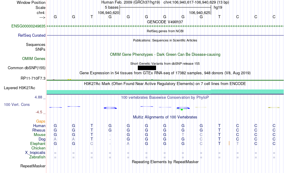
Task: Select the Dog alignment row label
Action: 42,139
